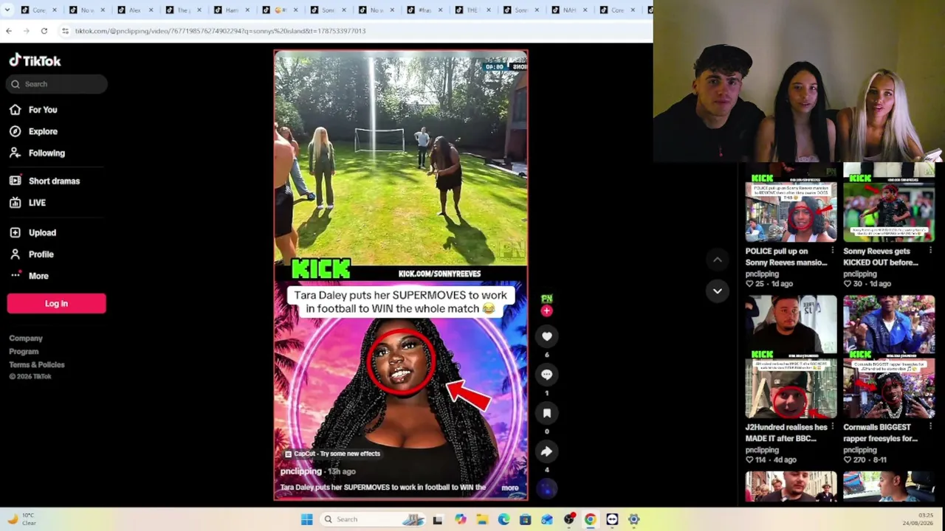Screen dimensions: 945x531
Task: Open Cornwalls BIGGEST rapper video thumbnail
Action: coord(889,358)
